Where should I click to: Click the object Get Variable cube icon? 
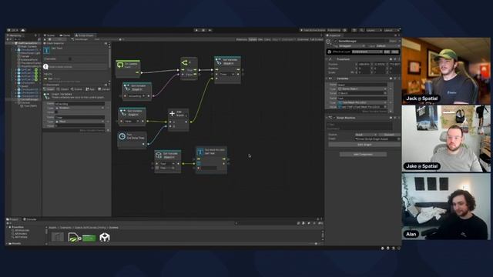[159, 155]
